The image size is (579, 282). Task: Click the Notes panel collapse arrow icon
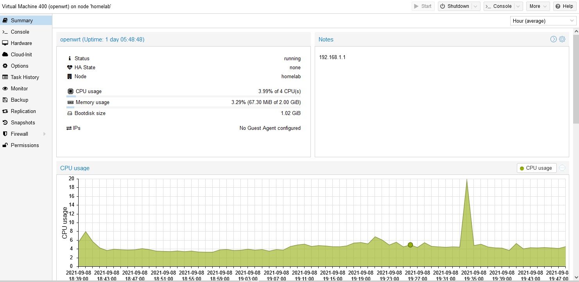click(x=554, y=40)
